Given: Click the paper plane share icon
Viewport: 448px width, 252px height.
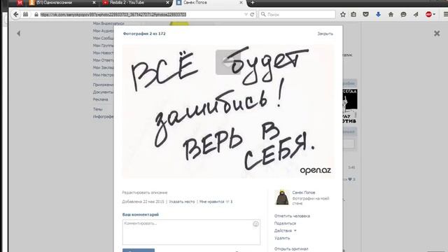Looking at the screenshot, I should pos(416,14).
